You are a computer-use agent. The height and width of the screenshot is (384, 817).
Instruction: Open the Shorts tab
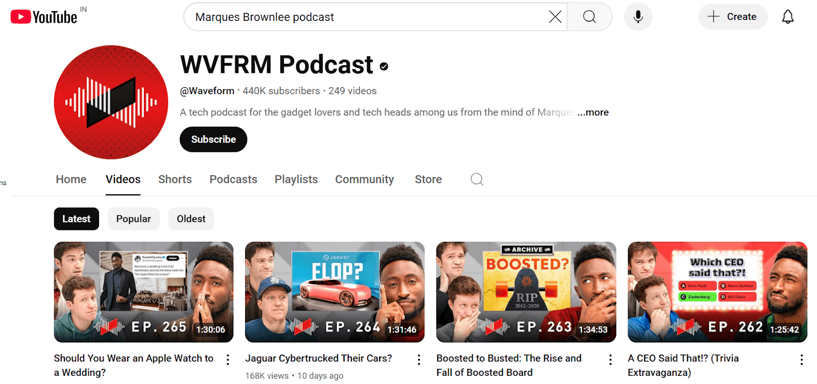(175, 180)
